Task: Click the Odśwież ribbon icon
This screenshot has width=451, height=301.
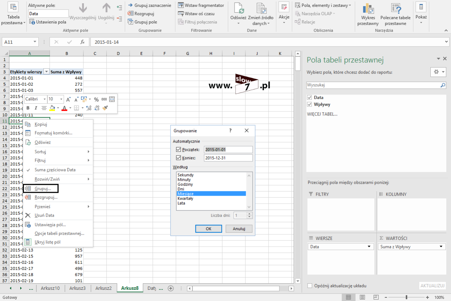Action: (x=239, y=8)
